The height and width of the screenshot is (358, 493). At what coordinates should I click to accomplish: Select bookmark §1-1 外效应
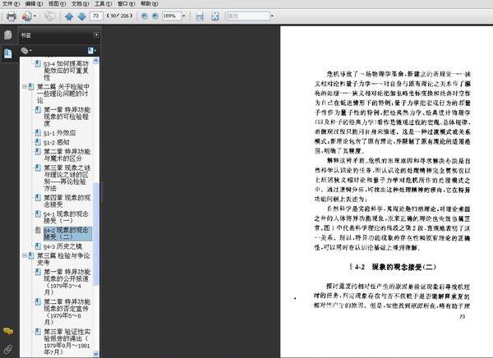60,133
